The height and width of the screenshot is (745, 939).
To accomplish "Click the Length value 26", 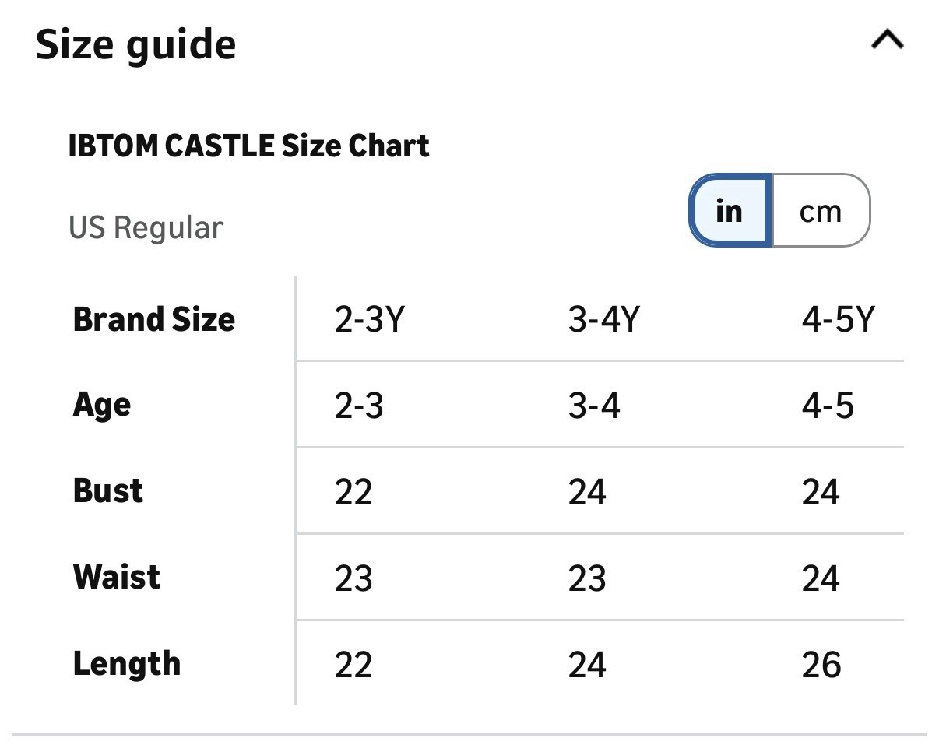I will (x=821, y=665).
